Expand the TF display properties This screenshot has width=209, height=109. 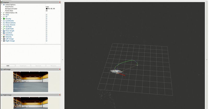(2, 17)
